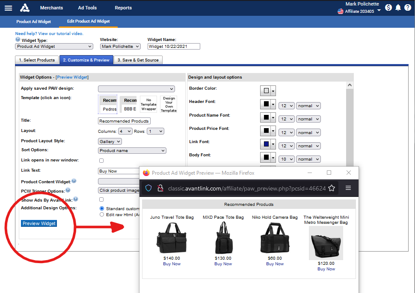Screen dimensions: 415x293
Task: Open the Website dropdown
Action: click(x=120, y=47)
